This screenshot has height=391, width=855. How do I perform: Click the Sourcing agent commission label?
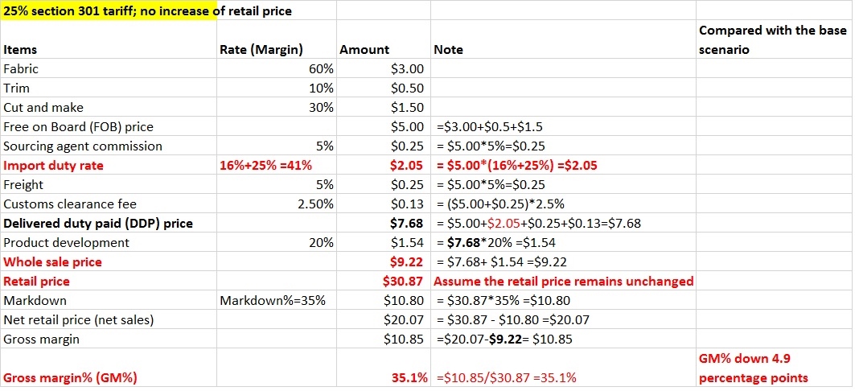(83, 146)
